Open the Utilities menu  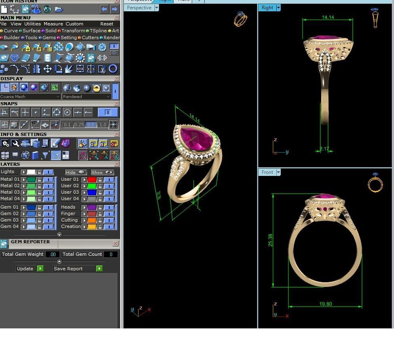[x=32, y=24]
